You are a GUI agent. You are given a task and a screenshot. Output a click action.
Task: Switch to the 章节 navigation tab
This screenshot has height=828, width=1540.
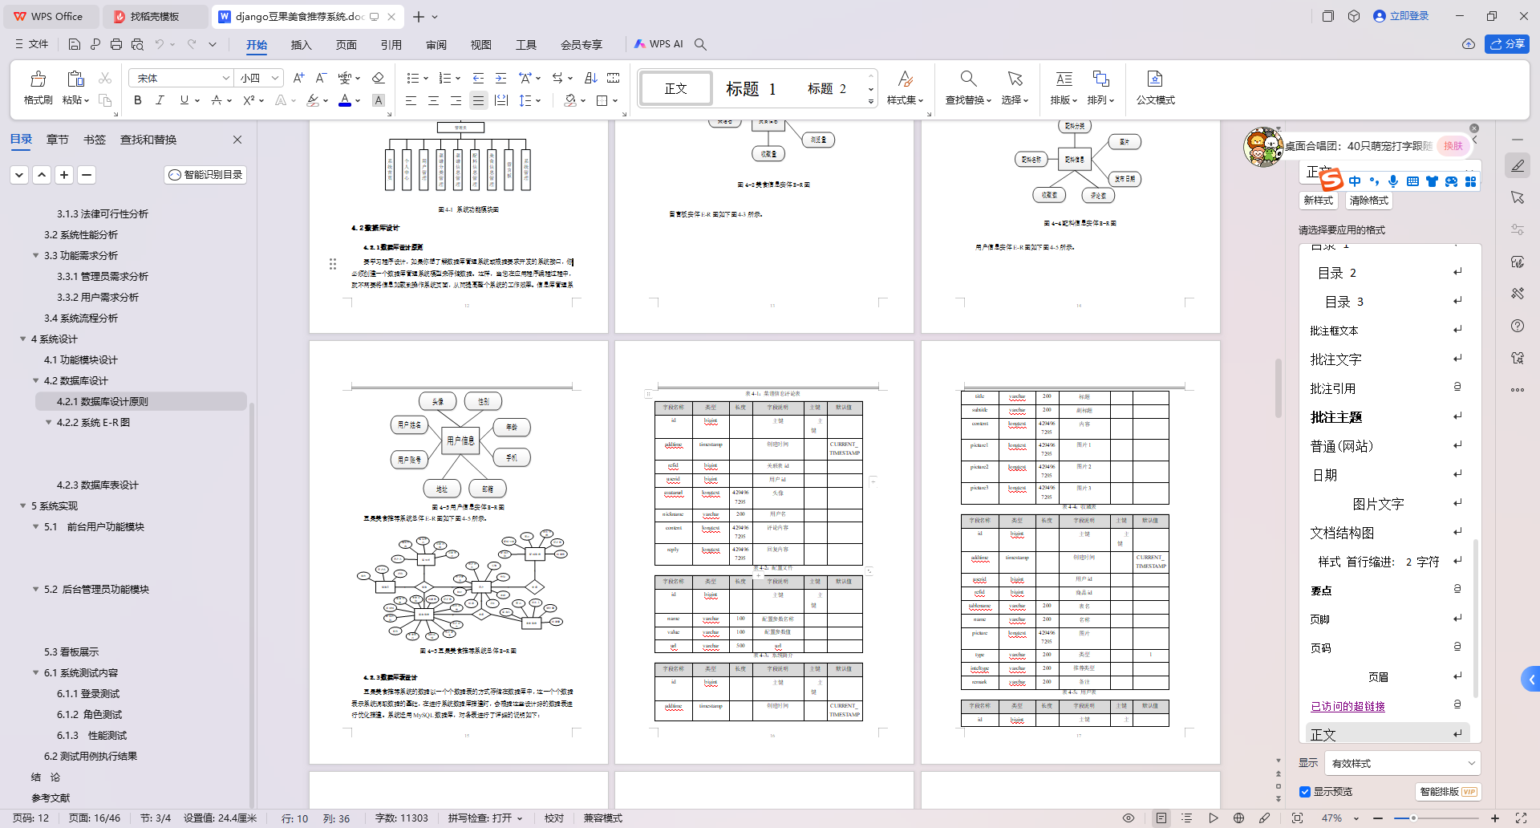[x=58, y=140]
